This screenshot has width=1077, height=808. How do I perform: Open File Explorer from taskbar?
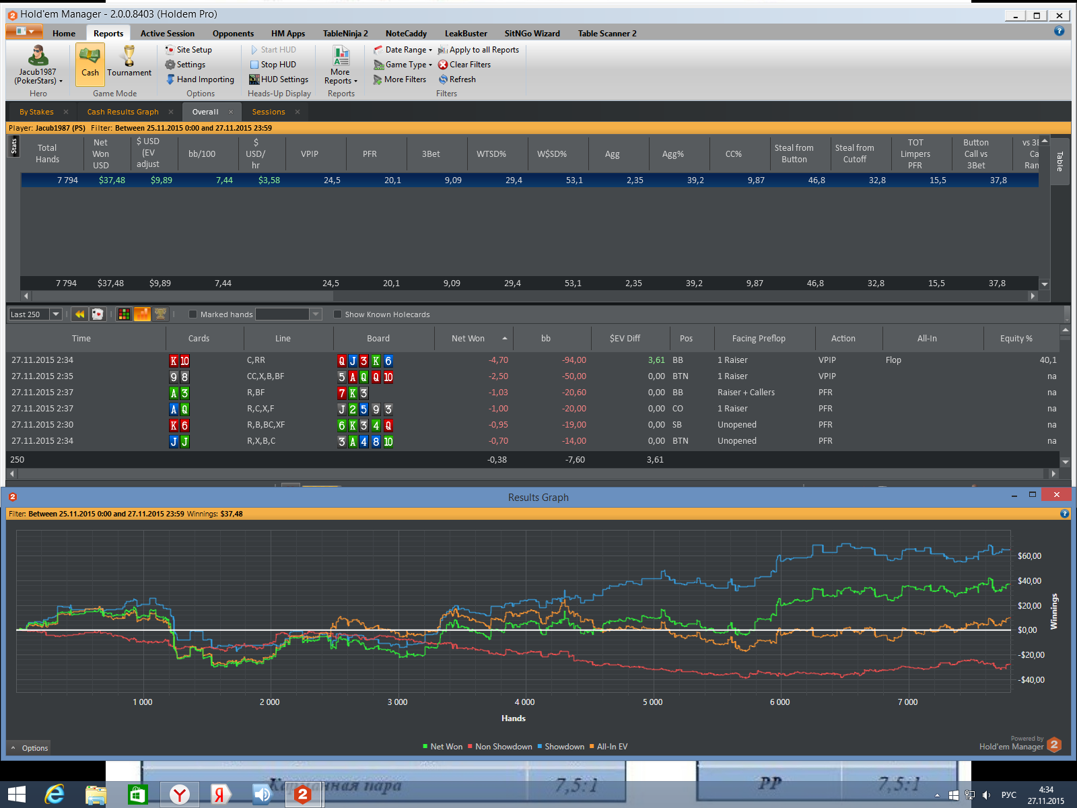[96, 795]
